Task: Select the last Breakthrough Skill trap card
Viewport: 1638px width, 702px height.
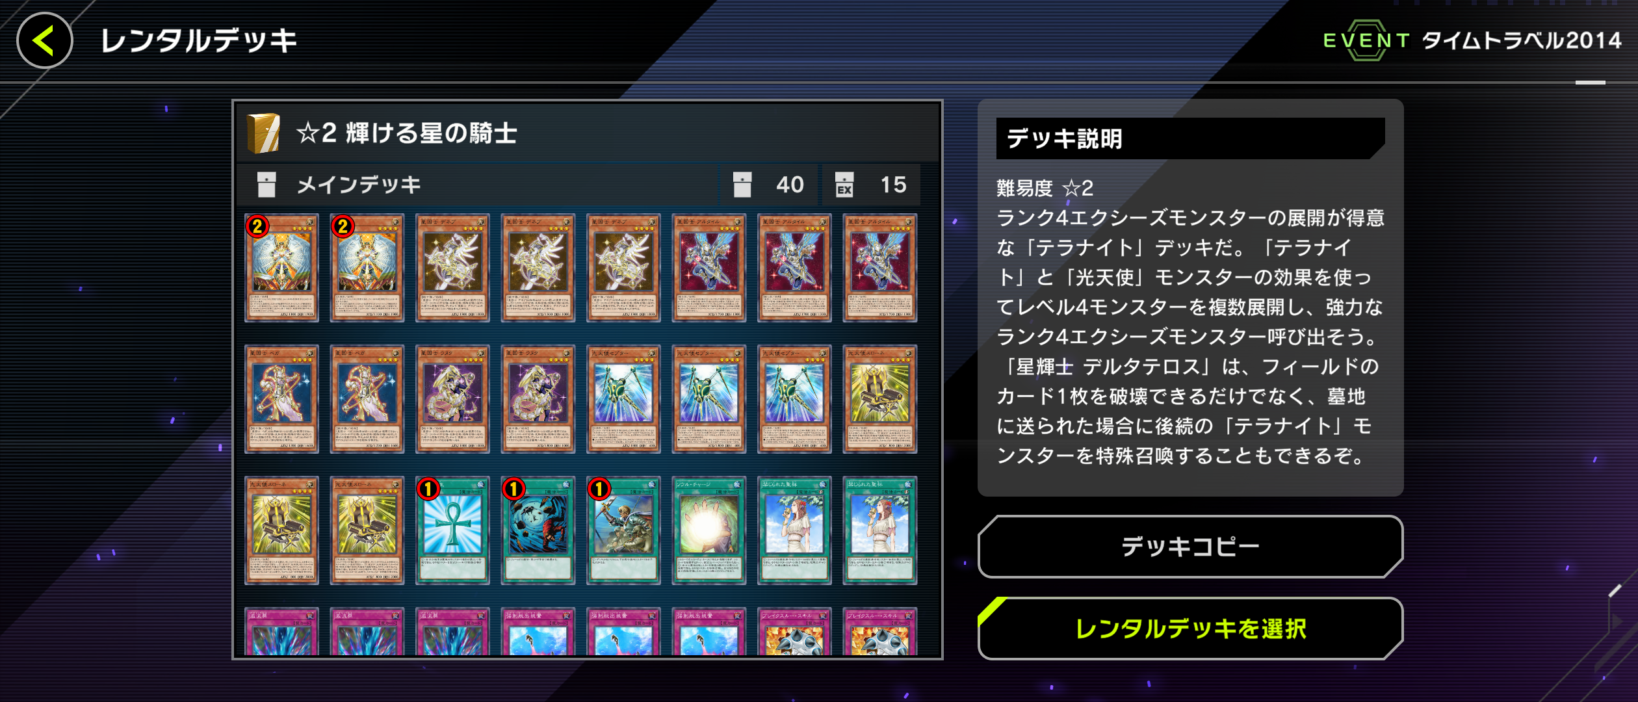Action: click(x=880, y=631)
